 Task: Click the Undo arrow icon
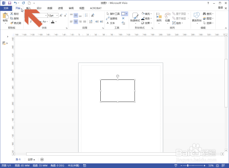coord(16,3)
